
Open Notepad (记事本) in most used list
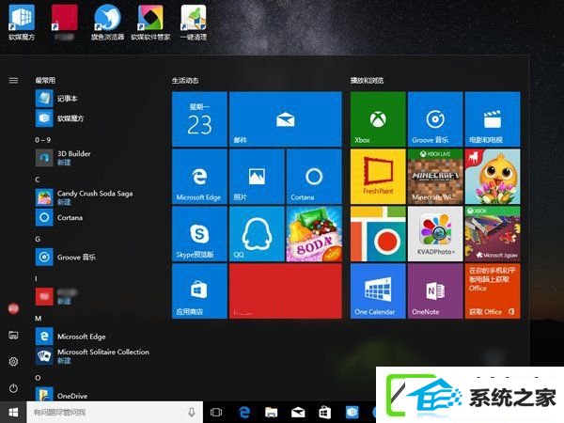56,99
